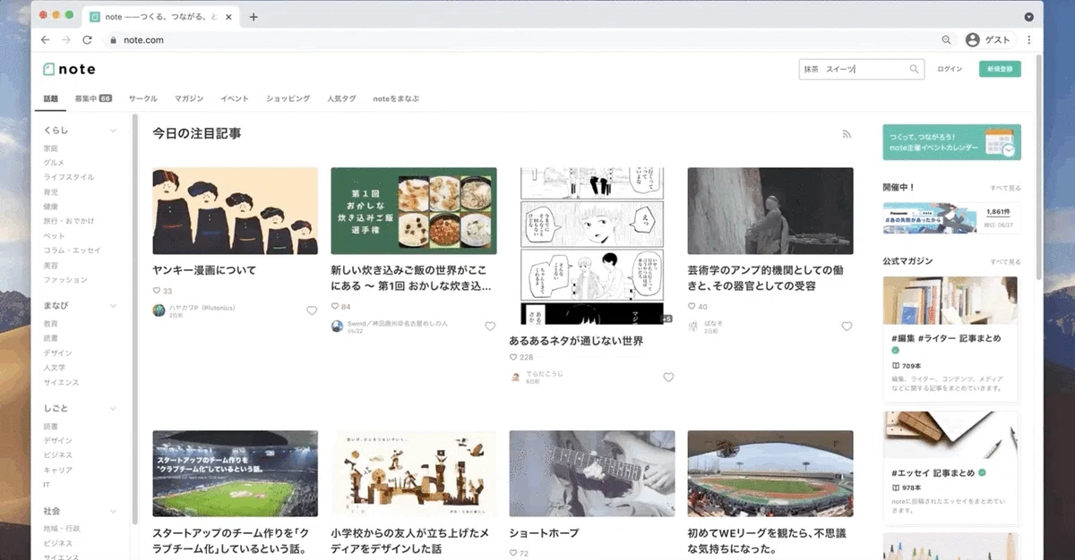Open the ファッション category link

(x=65, y=280)
